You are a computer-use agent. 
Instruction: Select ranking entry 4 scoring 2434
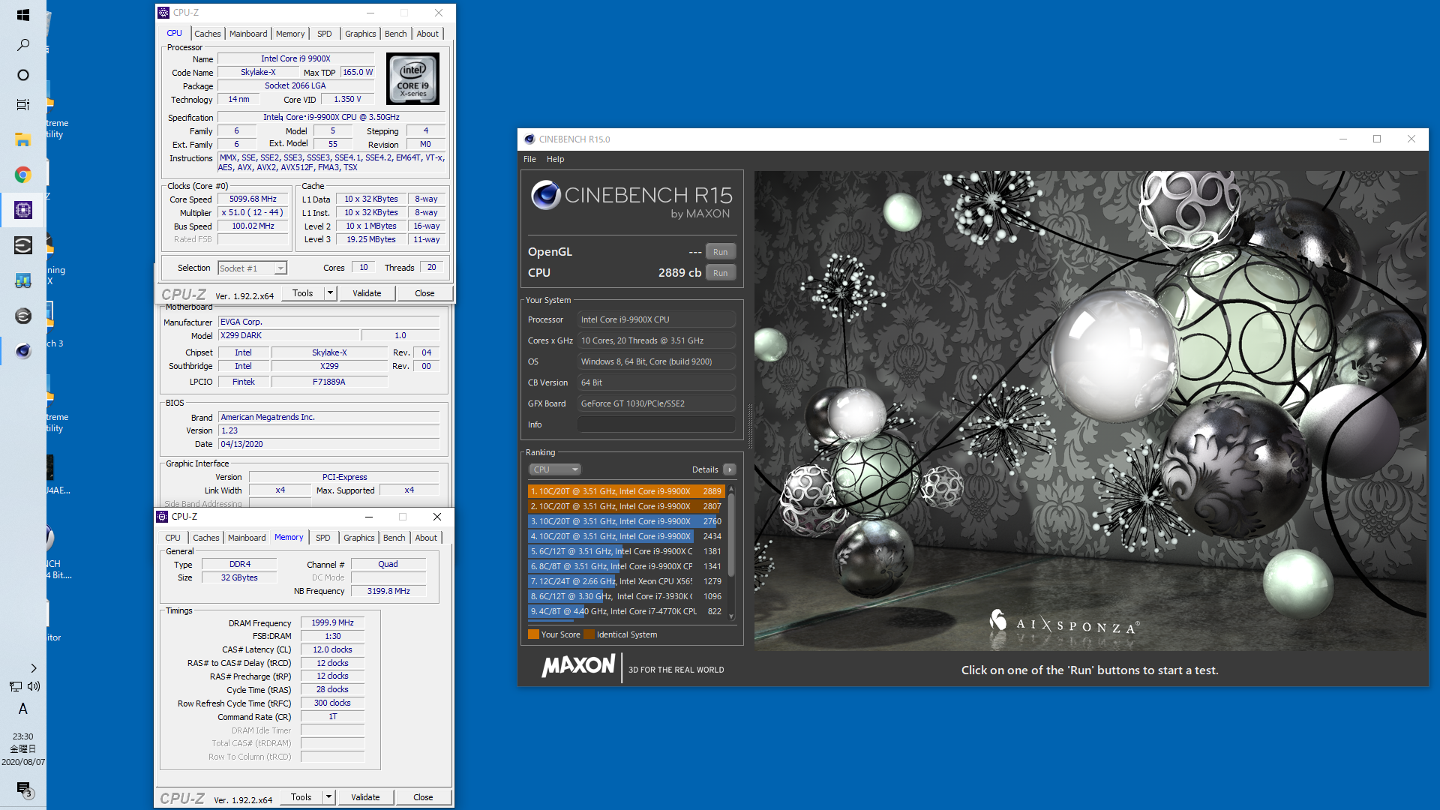tap(626, 536)
